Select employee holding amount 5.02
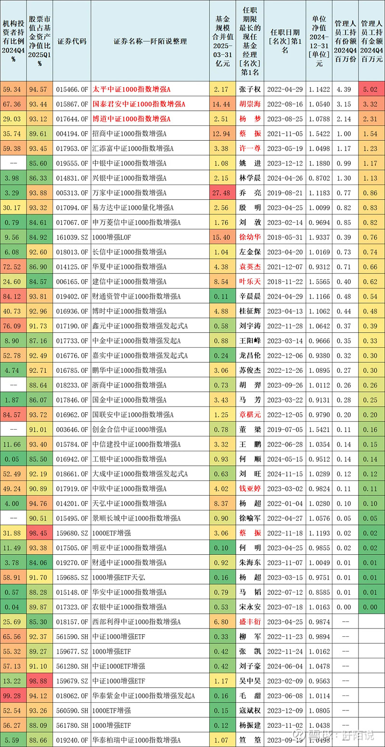Viewport: 385px width, 747px height. [x=371, y=89]
